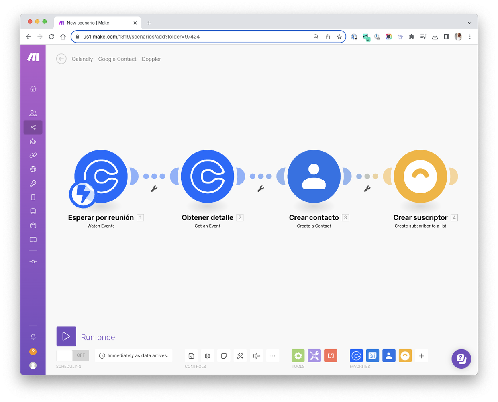Click the Create subscriber to a list subtitle
498x402 pixels.
pos(420,226)
